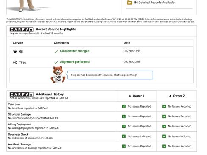The image size is (207, 155).
Task: Click Owner 2 Accident / Damage green checkbox
Action: pos(164,146)
